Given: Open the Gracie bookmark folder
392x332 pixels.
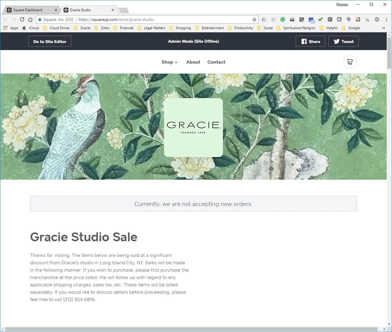Looking at the screenshot, I should pyautogui.click(x=82, y=28).
